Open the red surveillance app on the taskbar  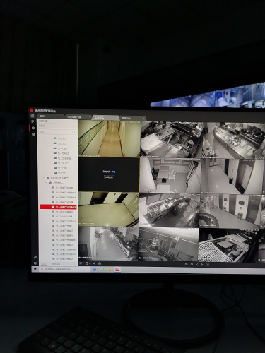117,269
